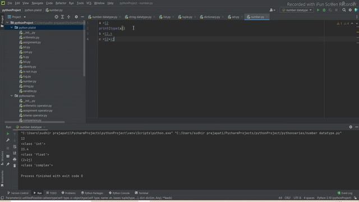Open the VCS menu
Image resolution: width=359 pixels, height=202 pixels.
coord(89,3)
